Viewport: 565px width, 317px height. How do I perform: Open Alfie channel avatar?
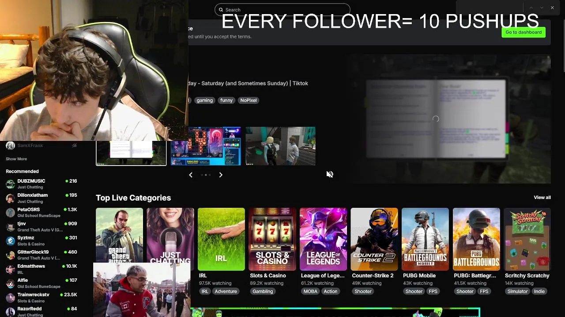[x=10, y=283]
